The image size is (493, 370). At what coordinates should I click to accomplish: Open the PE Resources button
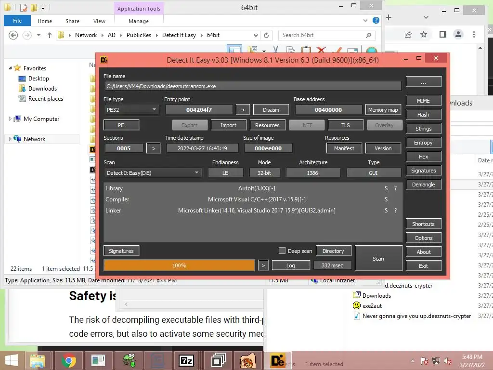tap(268, 125)
